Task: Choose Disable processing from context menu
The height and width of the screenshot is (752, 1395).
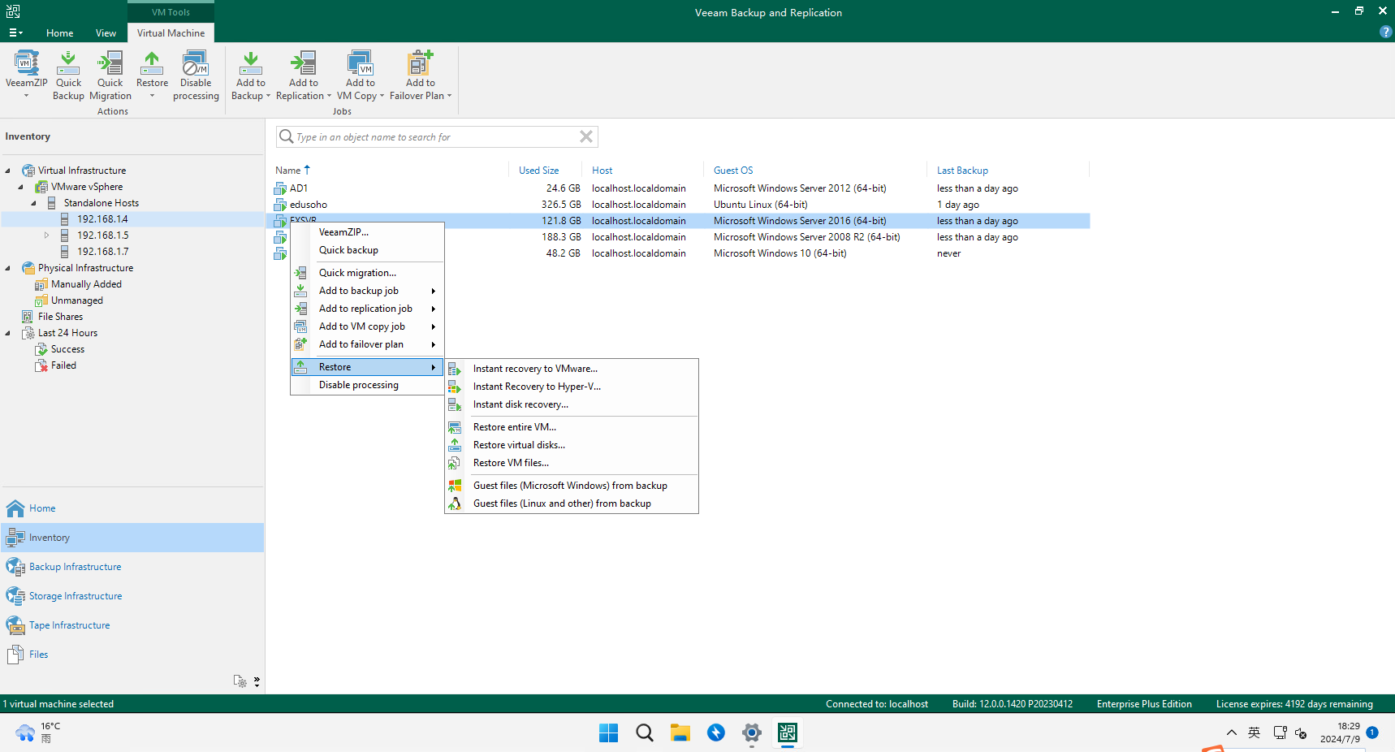Action: coord(367,385)
